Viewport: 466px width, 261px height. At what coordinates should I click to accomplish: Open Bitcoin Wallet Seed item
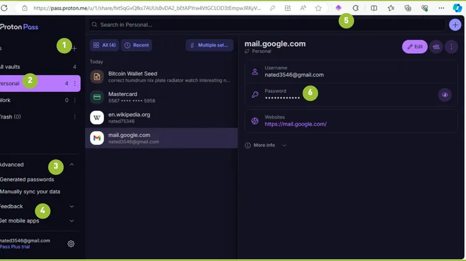tap(162, 77)
